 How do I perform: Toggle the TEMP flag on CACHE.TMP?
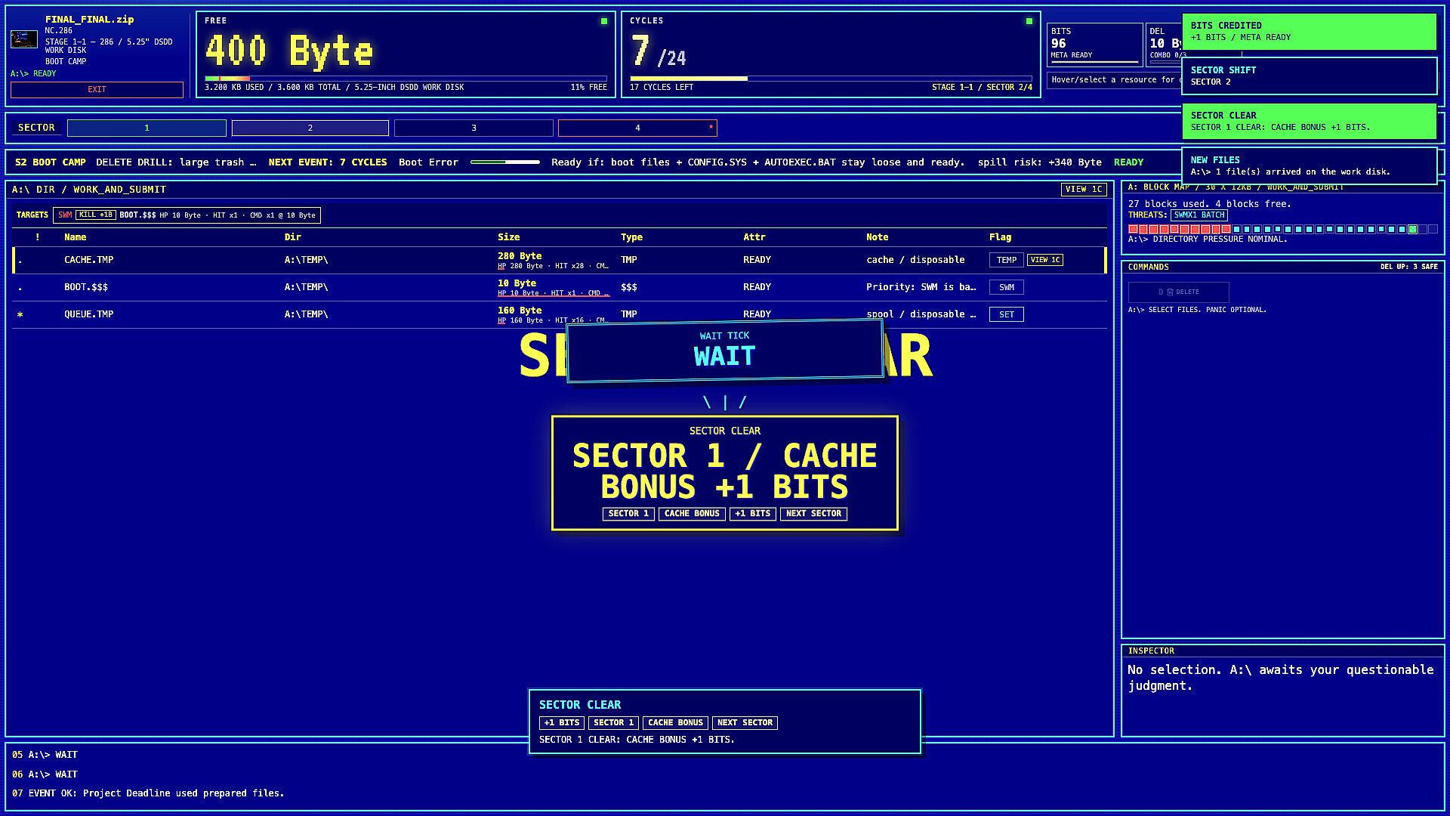click(x=1007, y=260)
